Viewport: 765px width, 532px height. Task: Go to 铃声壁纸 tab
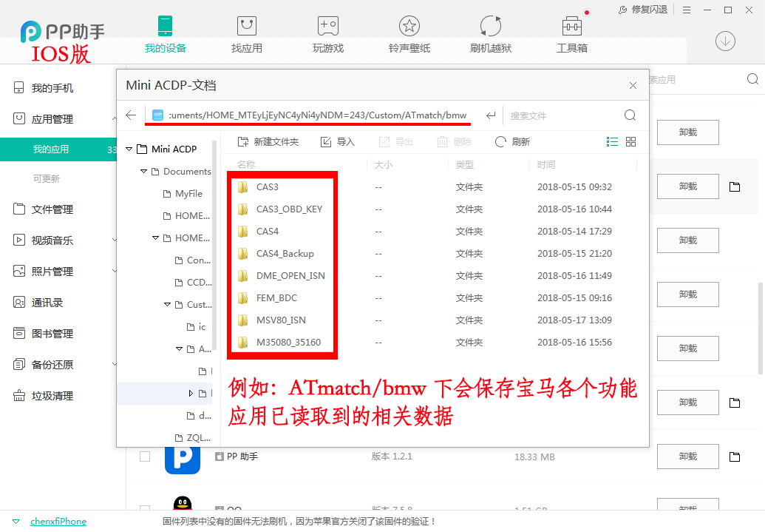409,34
